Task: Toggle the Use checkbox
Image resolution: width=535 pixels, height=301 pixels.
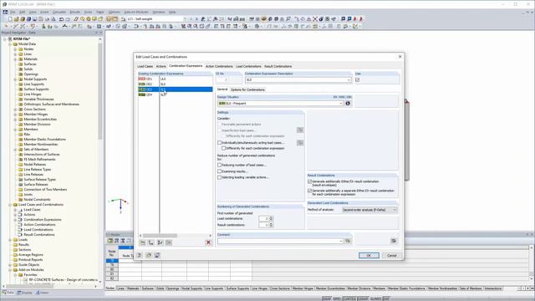Action: tap(357, 80)
